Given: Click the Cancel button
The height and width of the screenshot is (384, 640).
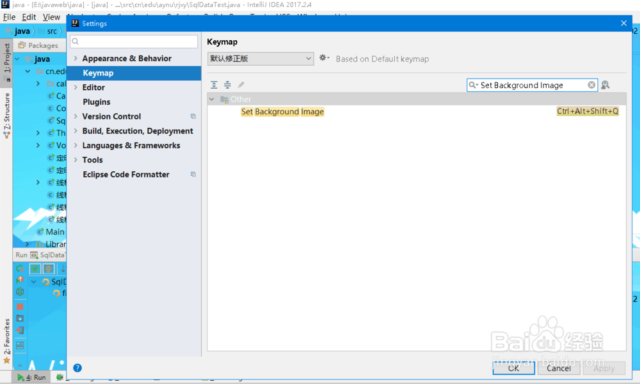Looking at the screenshot, I should pos(559,368).
